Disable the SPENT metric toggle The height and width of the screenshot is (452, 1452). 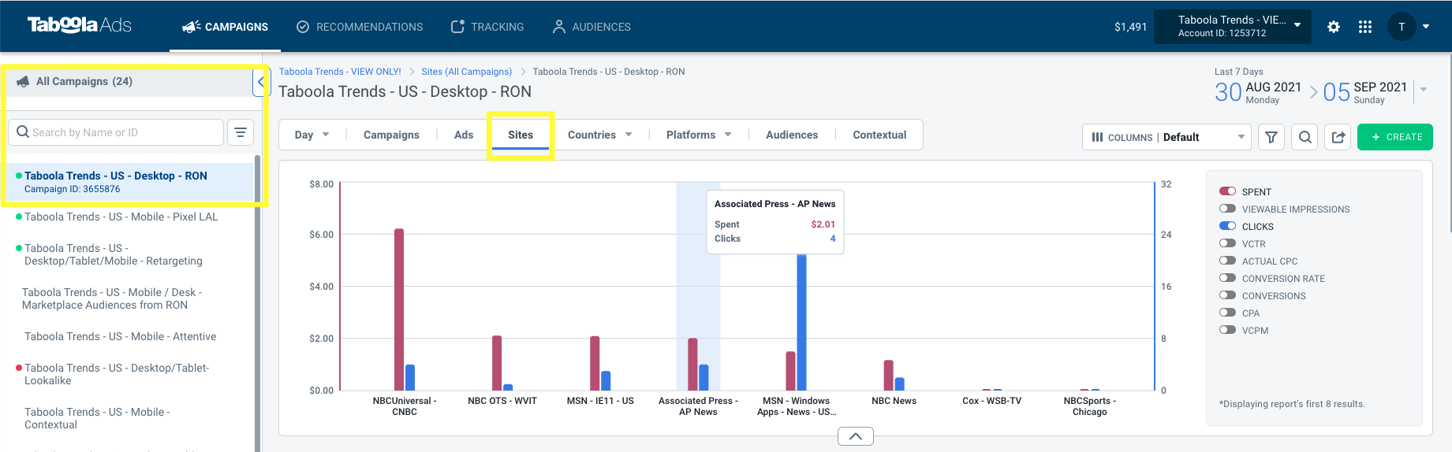pos(1227,191)
